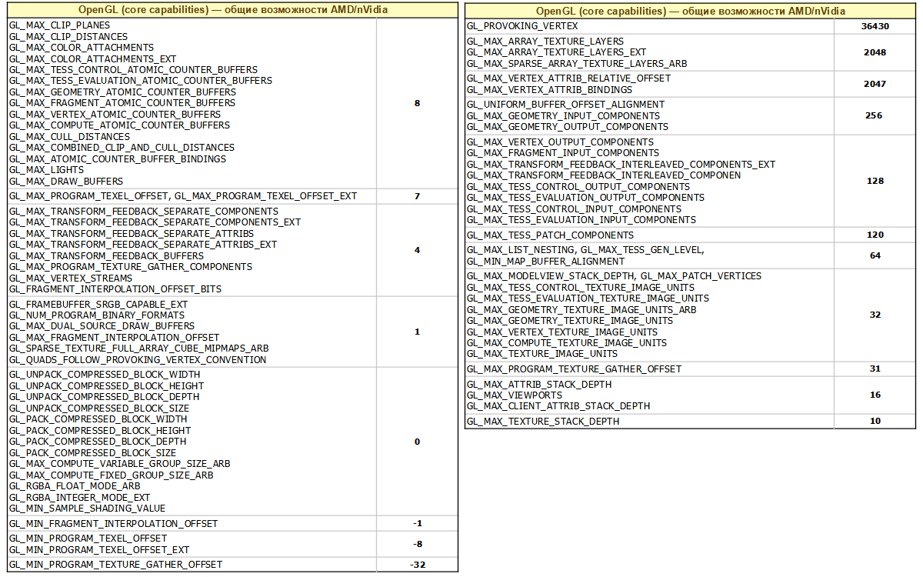Click the value 36430

click(x=875, y=26)
